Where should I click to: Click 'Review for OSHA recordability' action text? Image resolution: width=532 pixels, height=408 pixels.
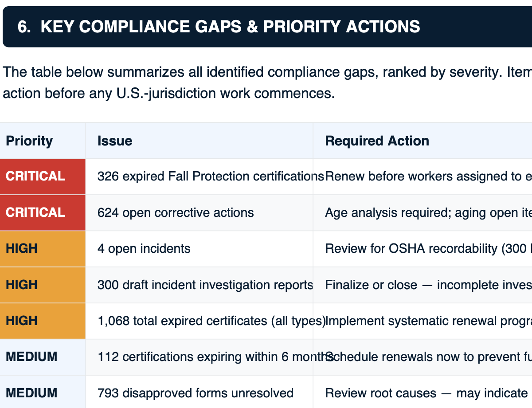[429, 249]
